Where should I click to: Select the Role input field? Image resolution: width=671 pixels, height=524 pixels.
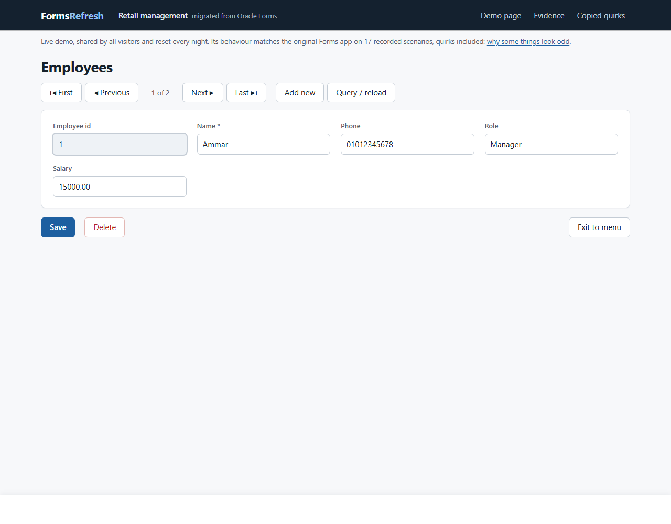tap(551, 144)
